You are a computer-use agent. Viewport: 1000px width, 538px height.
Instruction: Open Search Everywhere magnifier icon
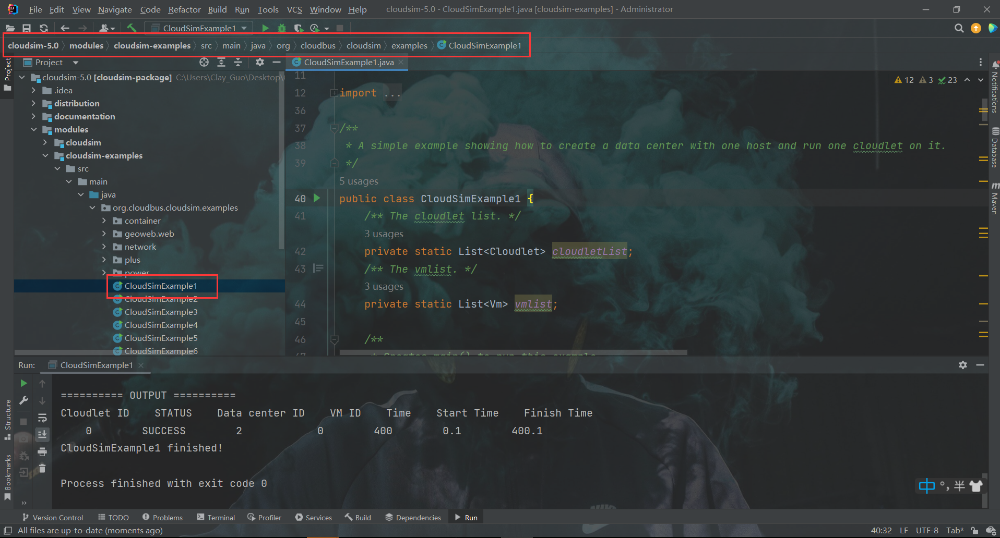point(959,28)
